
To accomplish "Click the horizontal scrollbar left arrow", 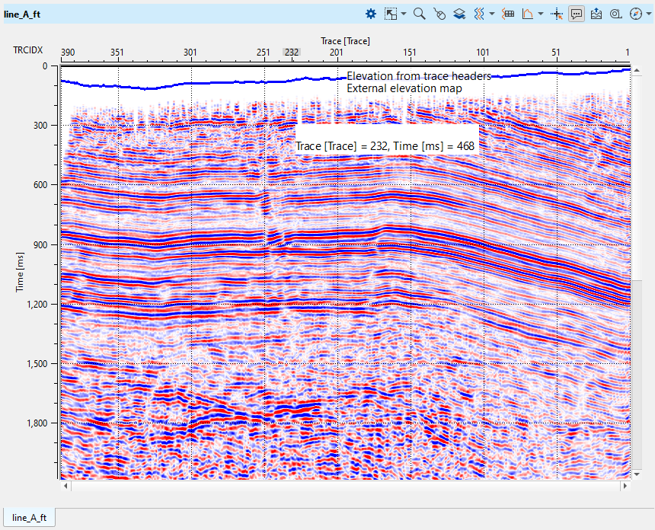I will pos(65,485).
